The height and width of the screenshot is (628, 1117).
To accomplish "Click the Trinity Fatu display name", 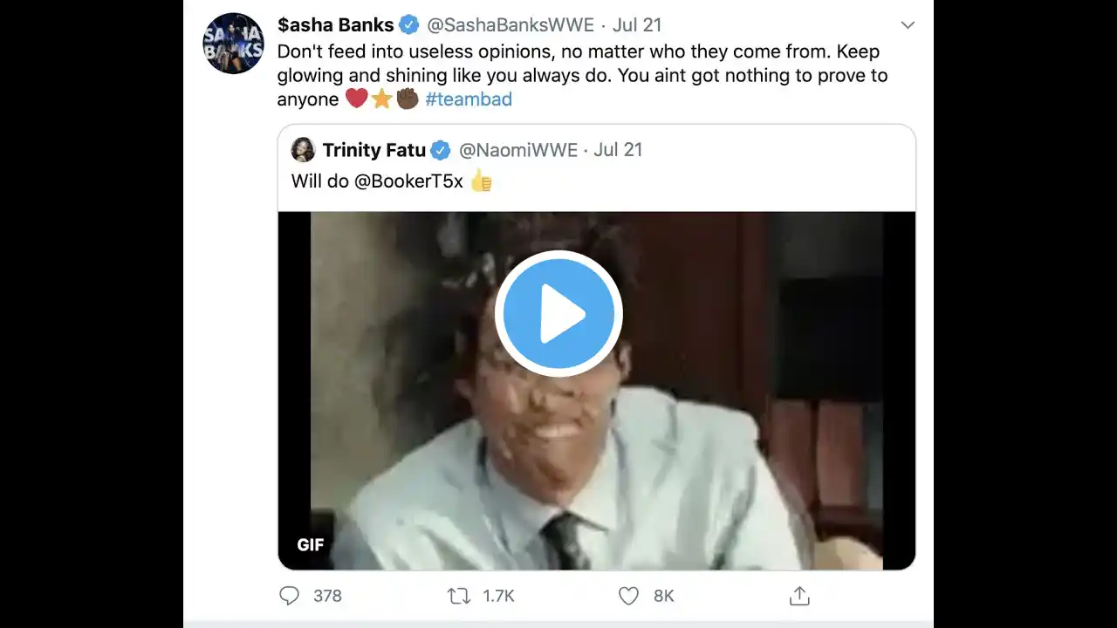I will pyautogui.click(x=373, y=150).
